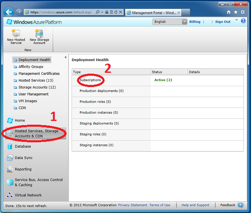The width and height of the screenshot is (251, 213).
Task: Open the Data Sync section
Action: pos(24,158)
